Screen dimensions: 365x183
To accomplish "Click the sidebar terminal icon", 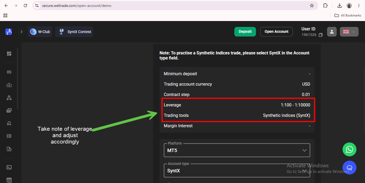I will tap(9, 167).
